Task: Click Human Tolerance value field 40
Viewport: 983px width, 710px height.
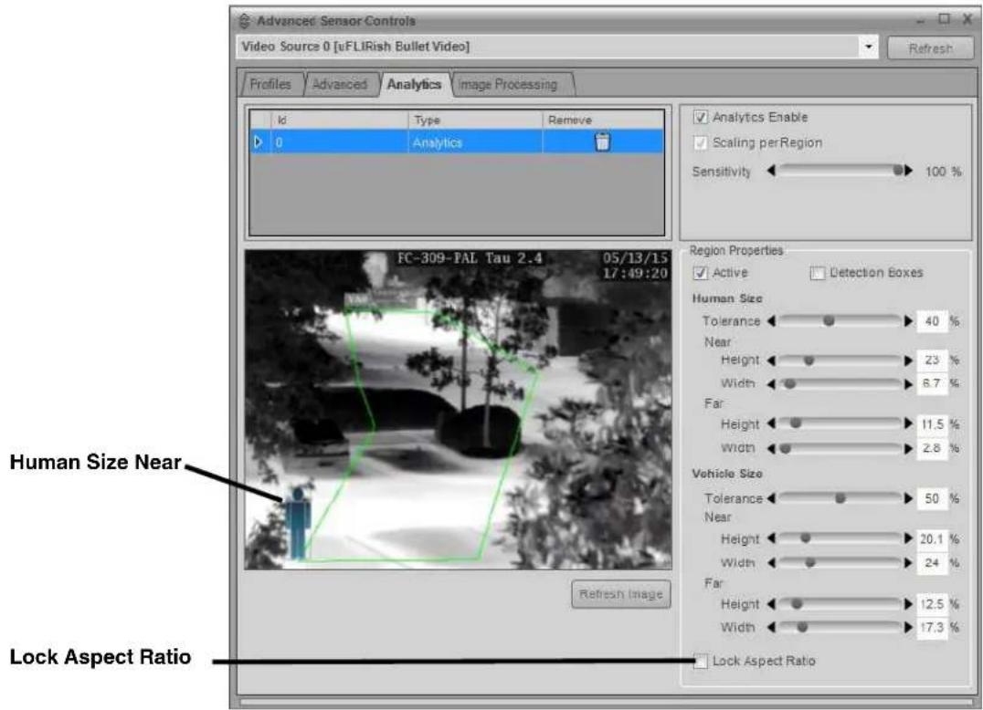Action: pyautogui.click(x=932, y=321)
